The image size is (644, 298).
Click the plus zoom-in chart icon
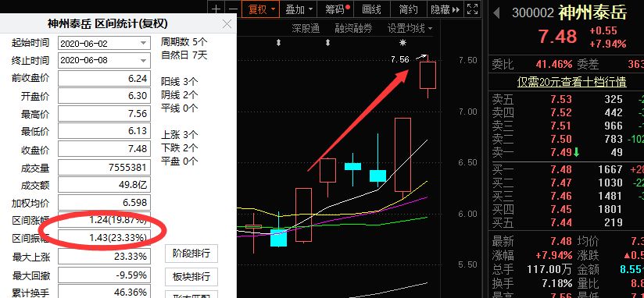pos(216,9)
